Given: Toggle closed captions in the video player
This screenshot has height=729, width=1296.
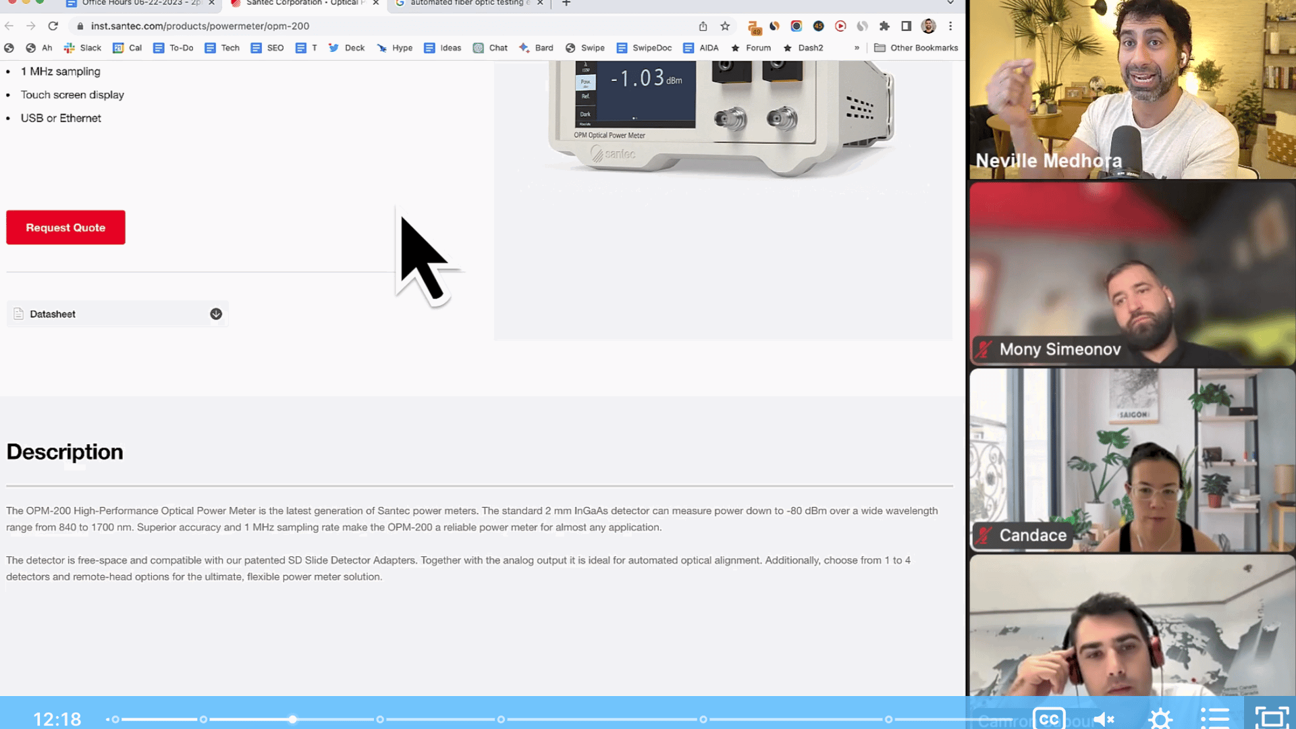Looking at the screenshot, I should 1049,719.
